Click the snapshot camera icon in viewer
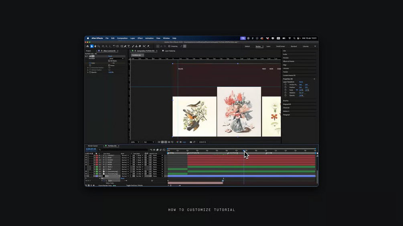The height and width of the screenshot is (226, 403). pyautogui.click(x=191, y=142)
